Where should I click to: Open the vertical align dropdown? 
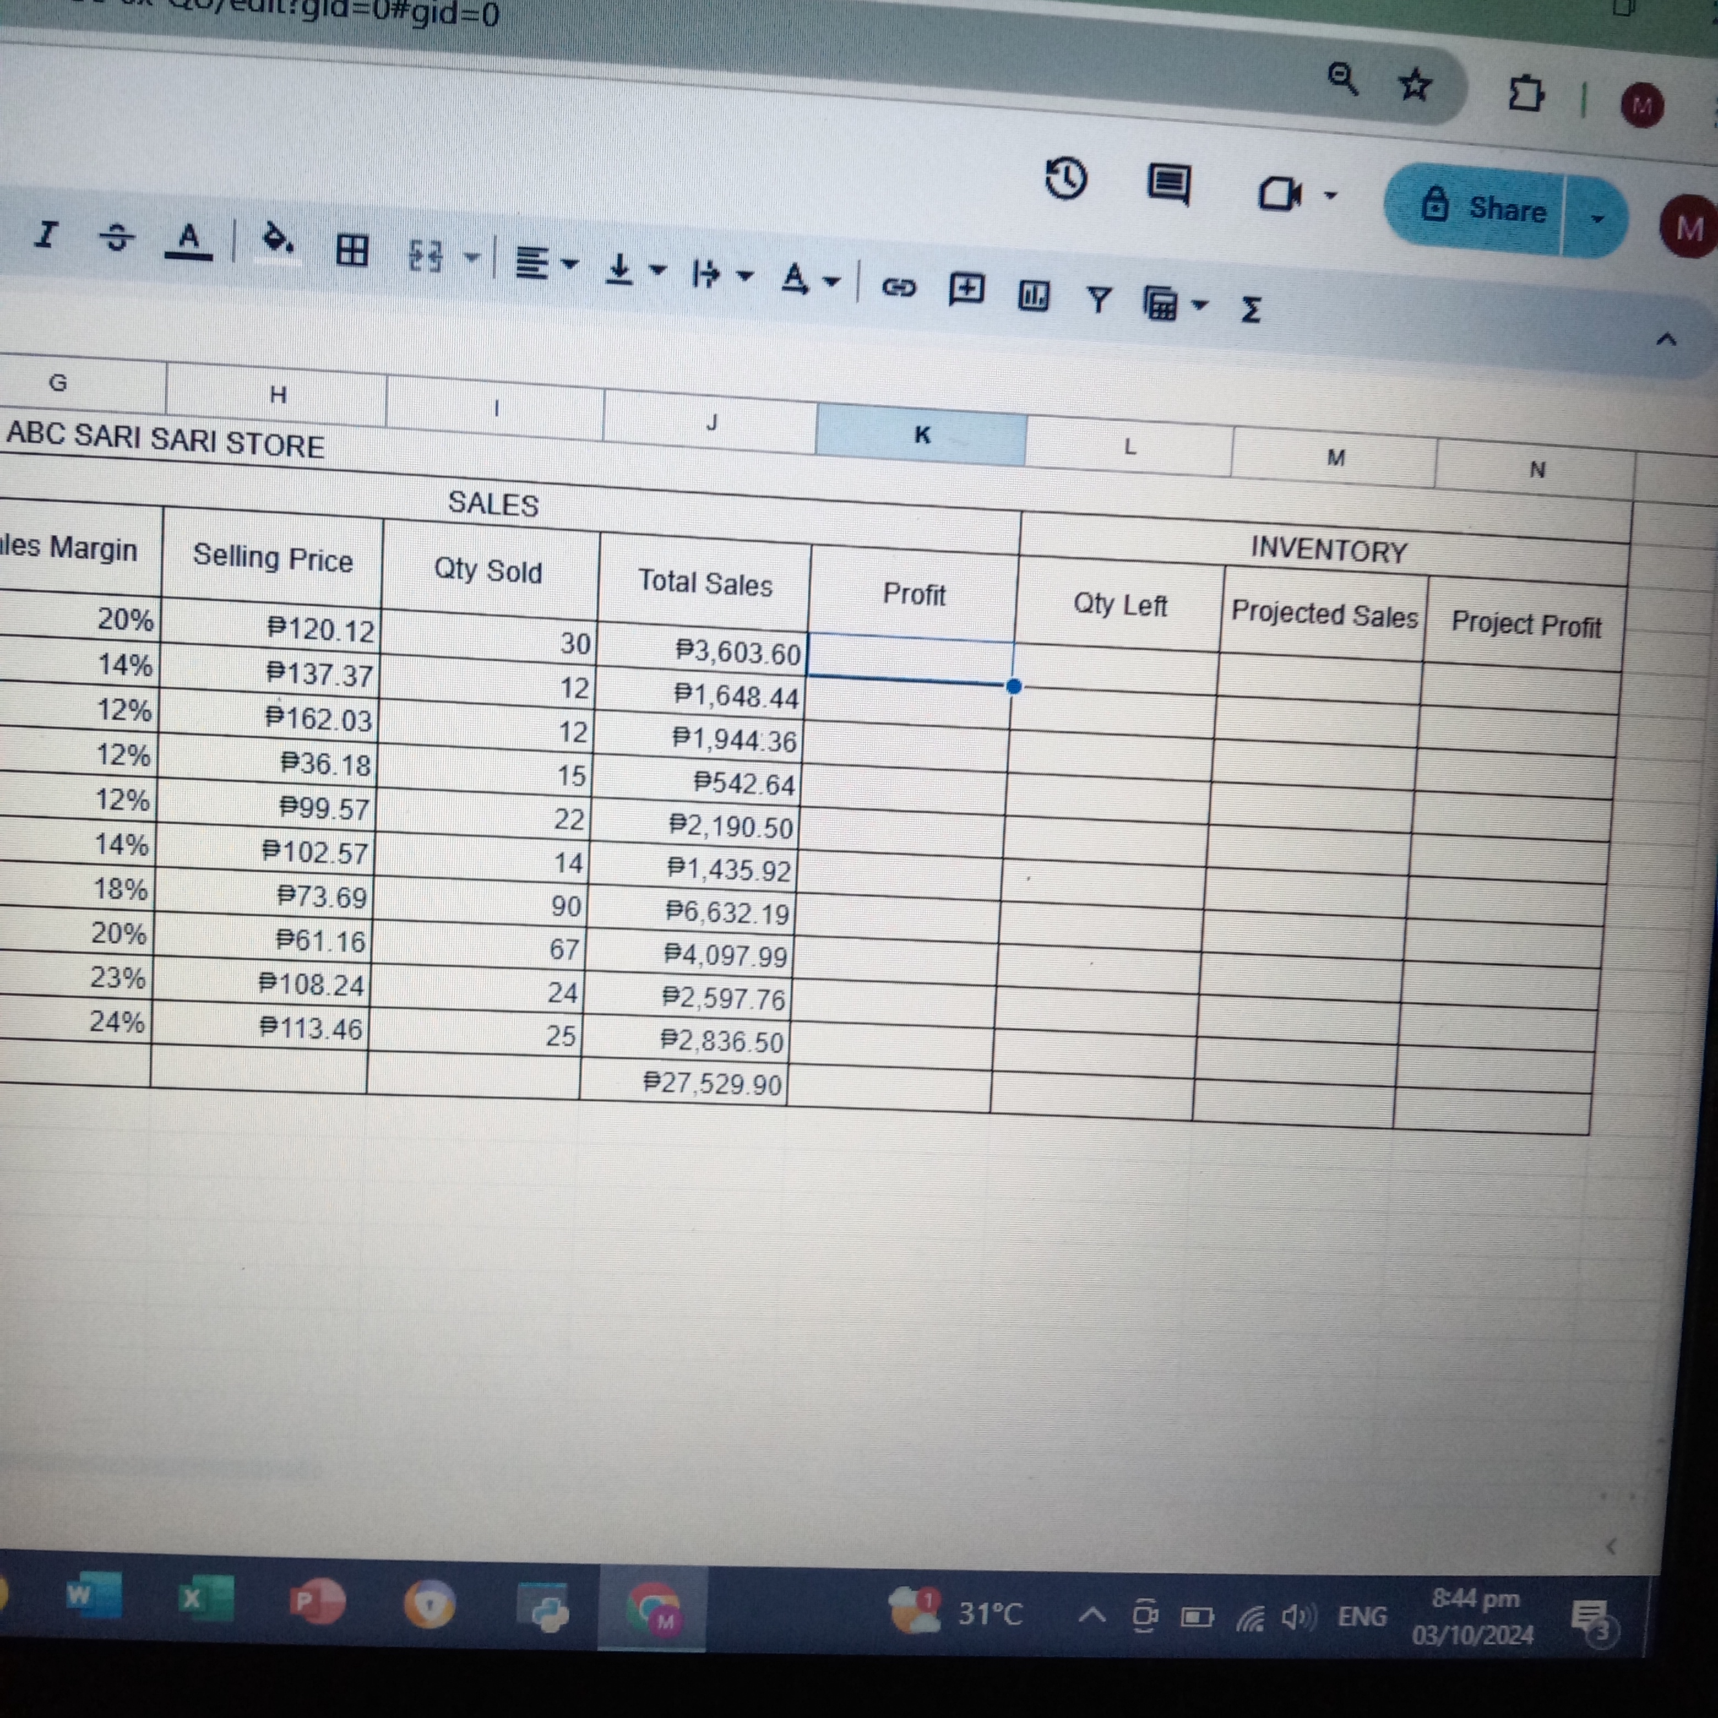click(x=635, y=269)
